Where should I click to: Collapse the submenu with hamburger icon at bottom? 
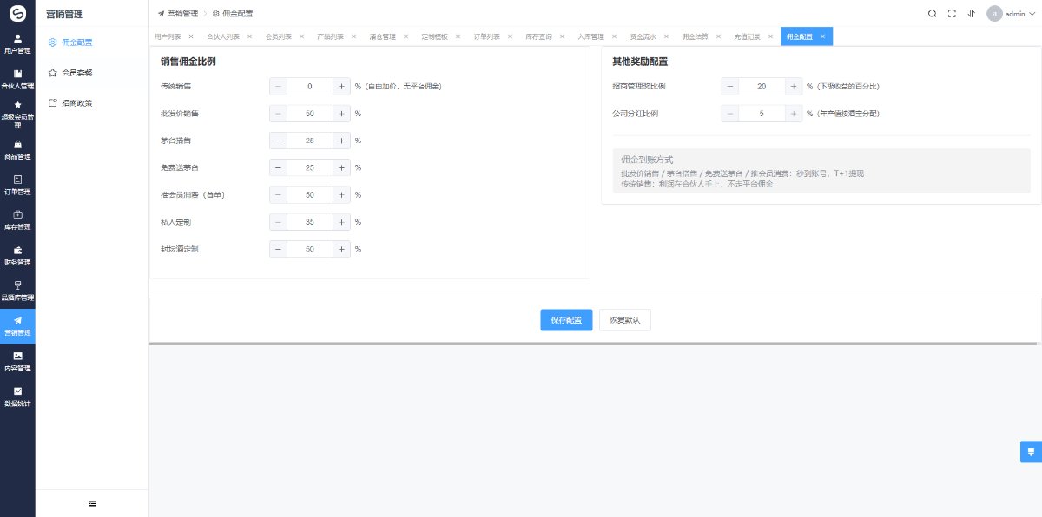pos(92,503)
